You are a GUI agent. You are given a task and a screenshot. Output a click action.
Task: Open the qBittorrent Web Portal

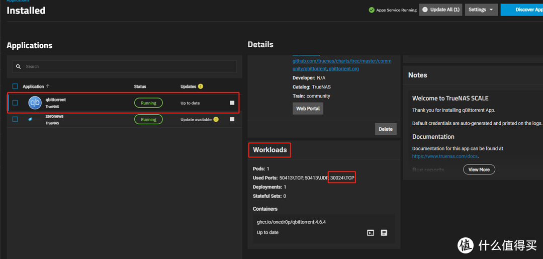308,108
